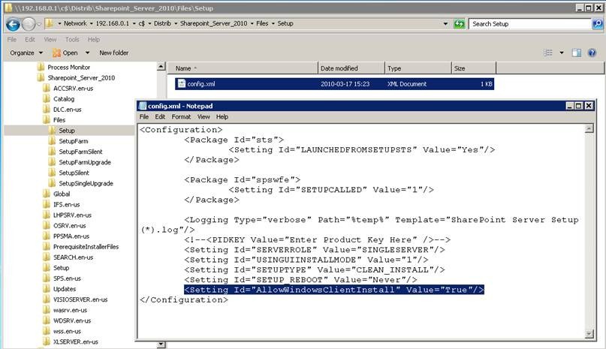606x349 pixels.
Task: Click the folder tree scroll-down arrow
Action: click(x=161, y=344)
